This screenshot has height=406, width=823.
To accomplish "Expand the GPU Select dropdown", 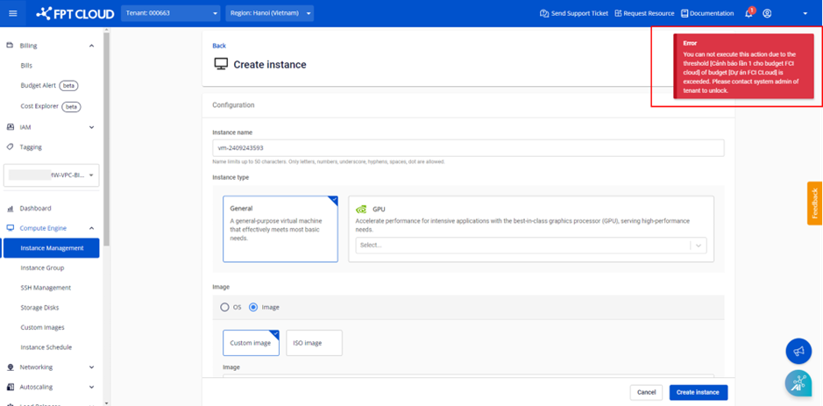I will click(x=530, y=246).
